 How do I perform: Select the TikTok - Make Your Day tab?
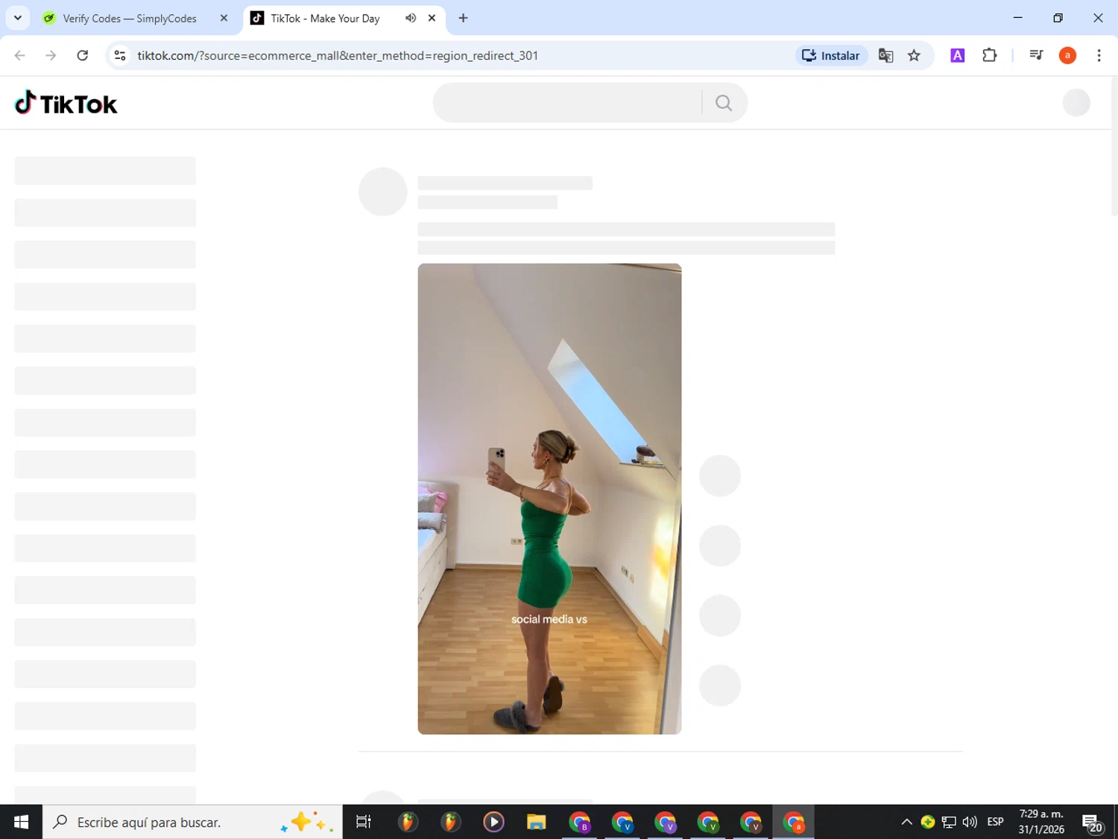pos(325,19)
